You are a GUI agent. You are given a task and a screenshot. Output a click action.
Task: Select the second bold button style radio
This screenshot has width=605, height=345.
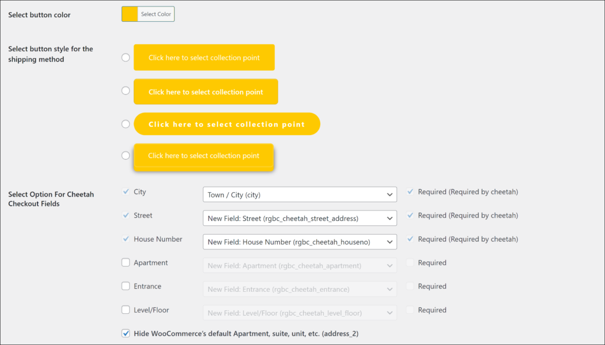point(125,91)
